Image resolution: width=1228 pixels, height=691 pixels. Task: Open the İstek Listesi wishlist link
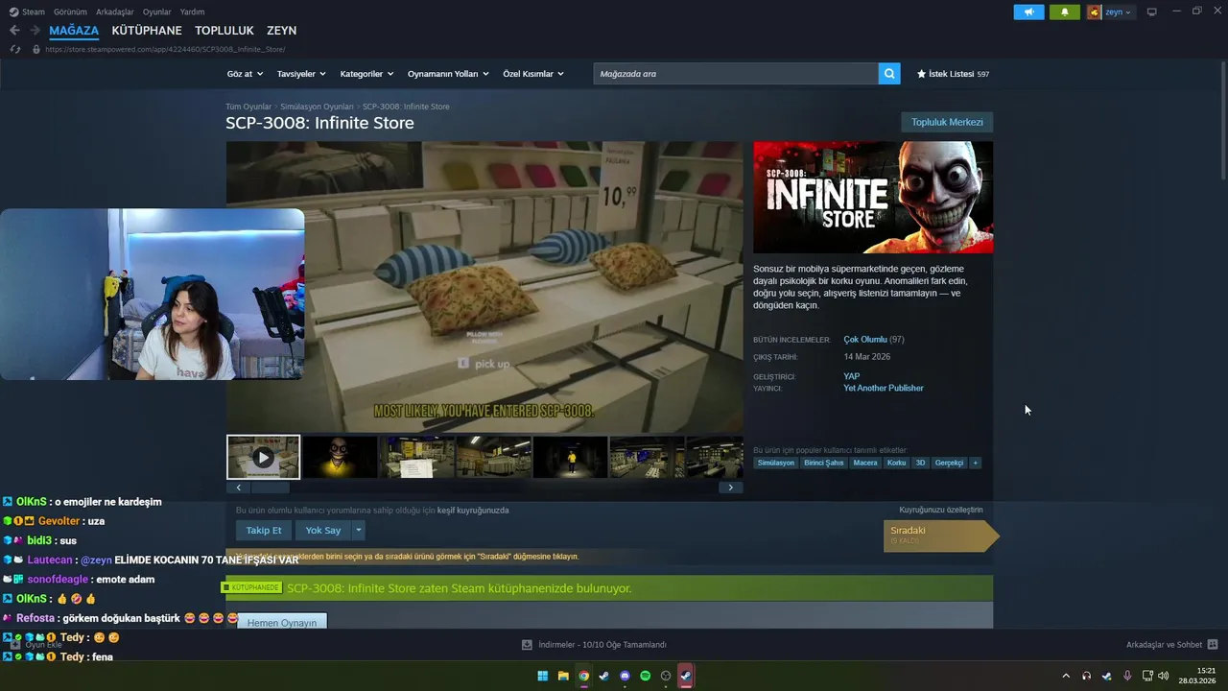click(x=953, y=74)
